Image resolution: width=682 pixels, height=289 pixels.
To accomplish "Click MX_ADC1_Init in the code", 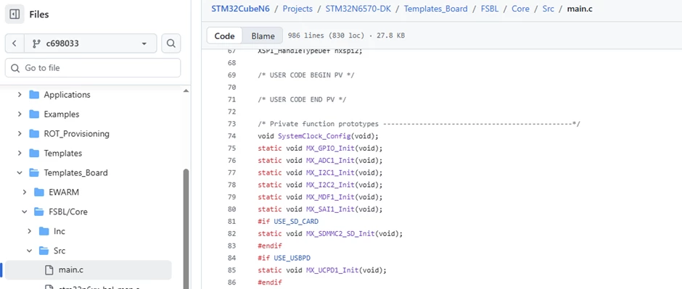I will click(x=331, y=161).
